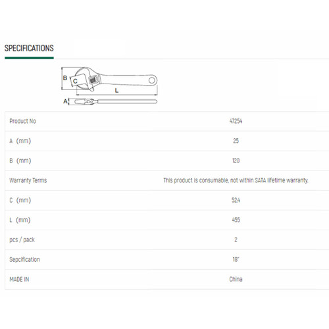Click the L length dimension label

[116, 90]
